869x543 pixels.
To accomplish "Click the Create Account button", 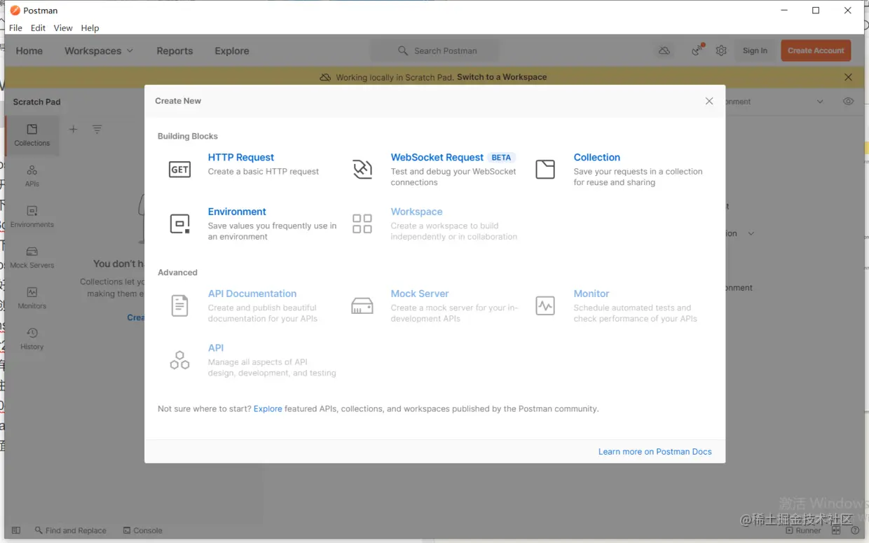I will pos(816,50).
